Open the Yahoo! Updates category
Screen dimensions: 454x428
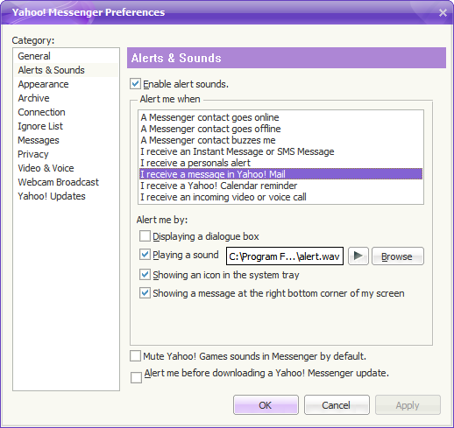pyautogui.click(x=66, y=196)
